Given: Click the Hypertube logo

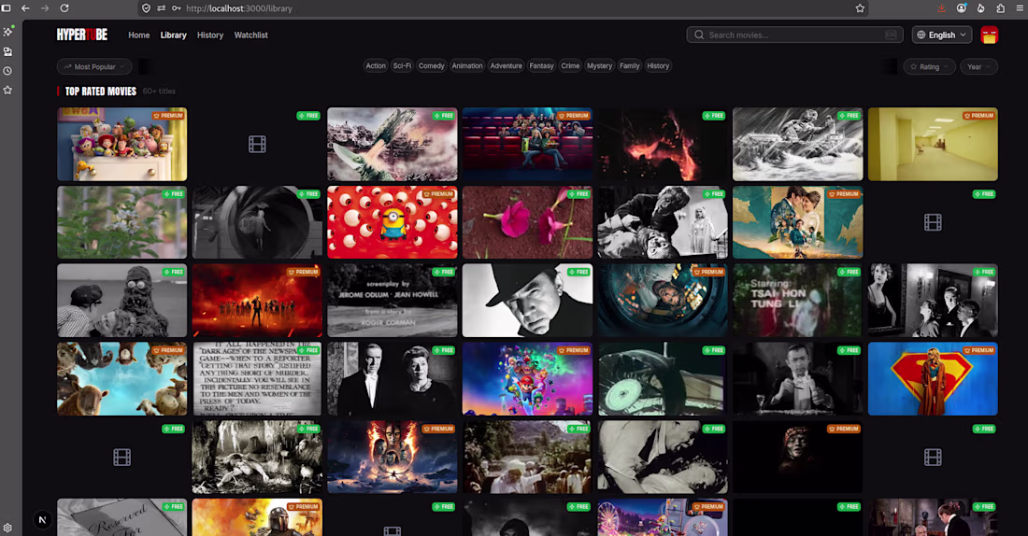Looking at the screenshot, I should coord(82,35).
